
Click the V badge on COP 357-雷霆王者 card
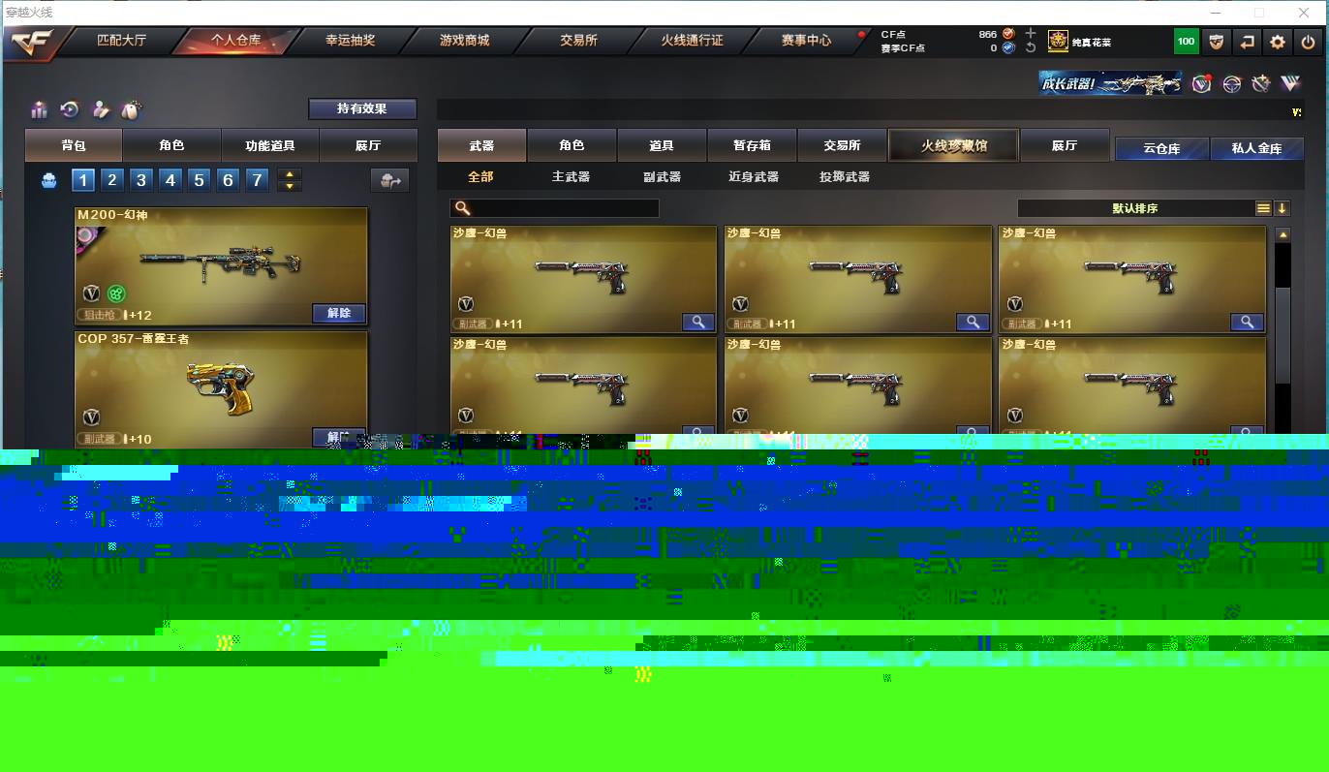pyautogui.click(x=92, y=417)
